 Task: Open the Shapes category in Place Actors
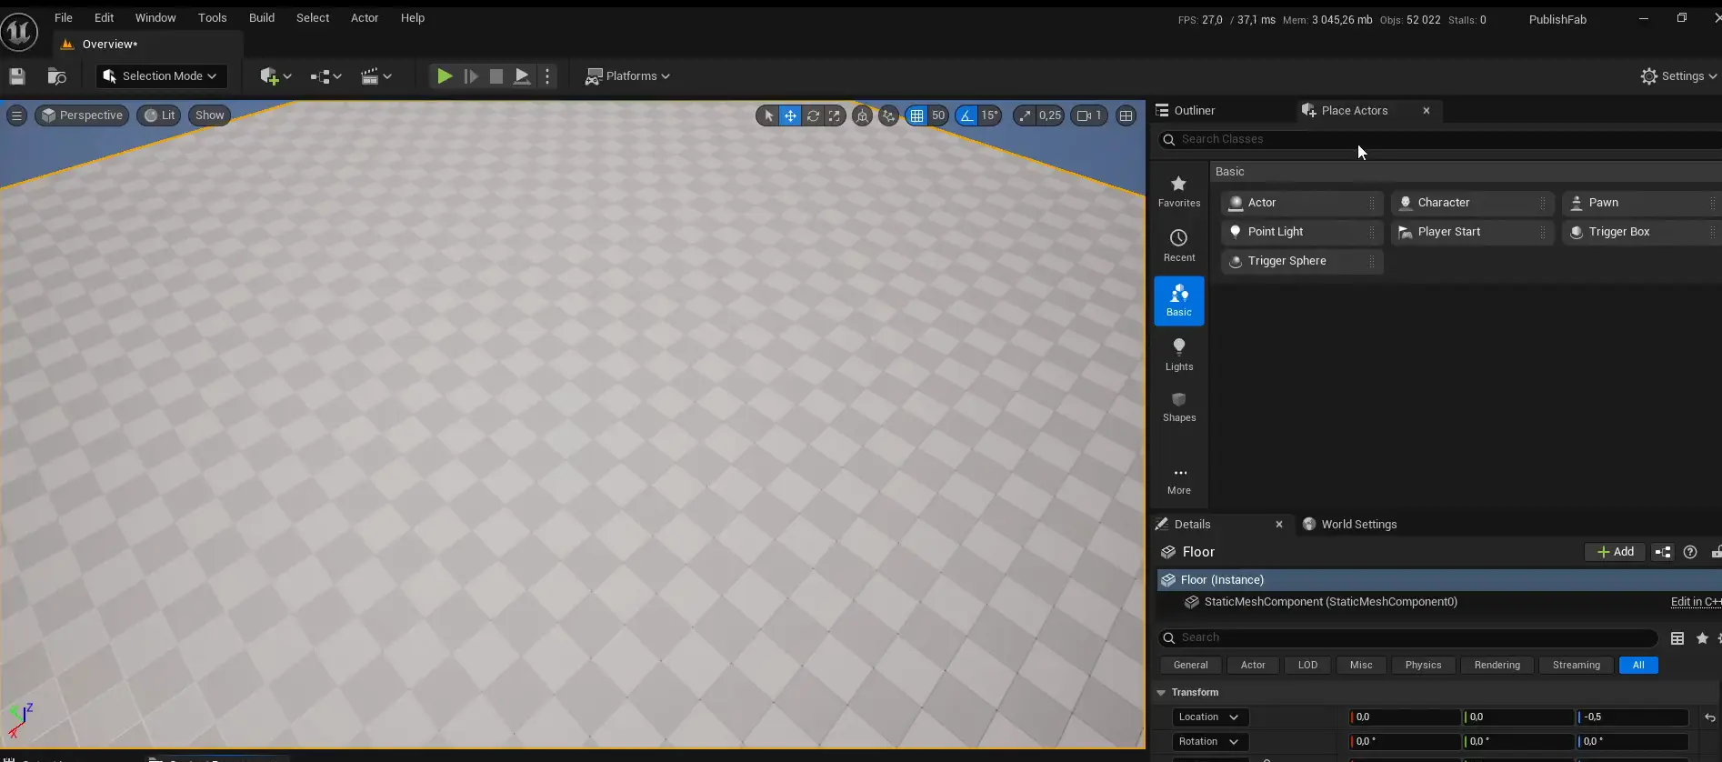pos(1179,406)
